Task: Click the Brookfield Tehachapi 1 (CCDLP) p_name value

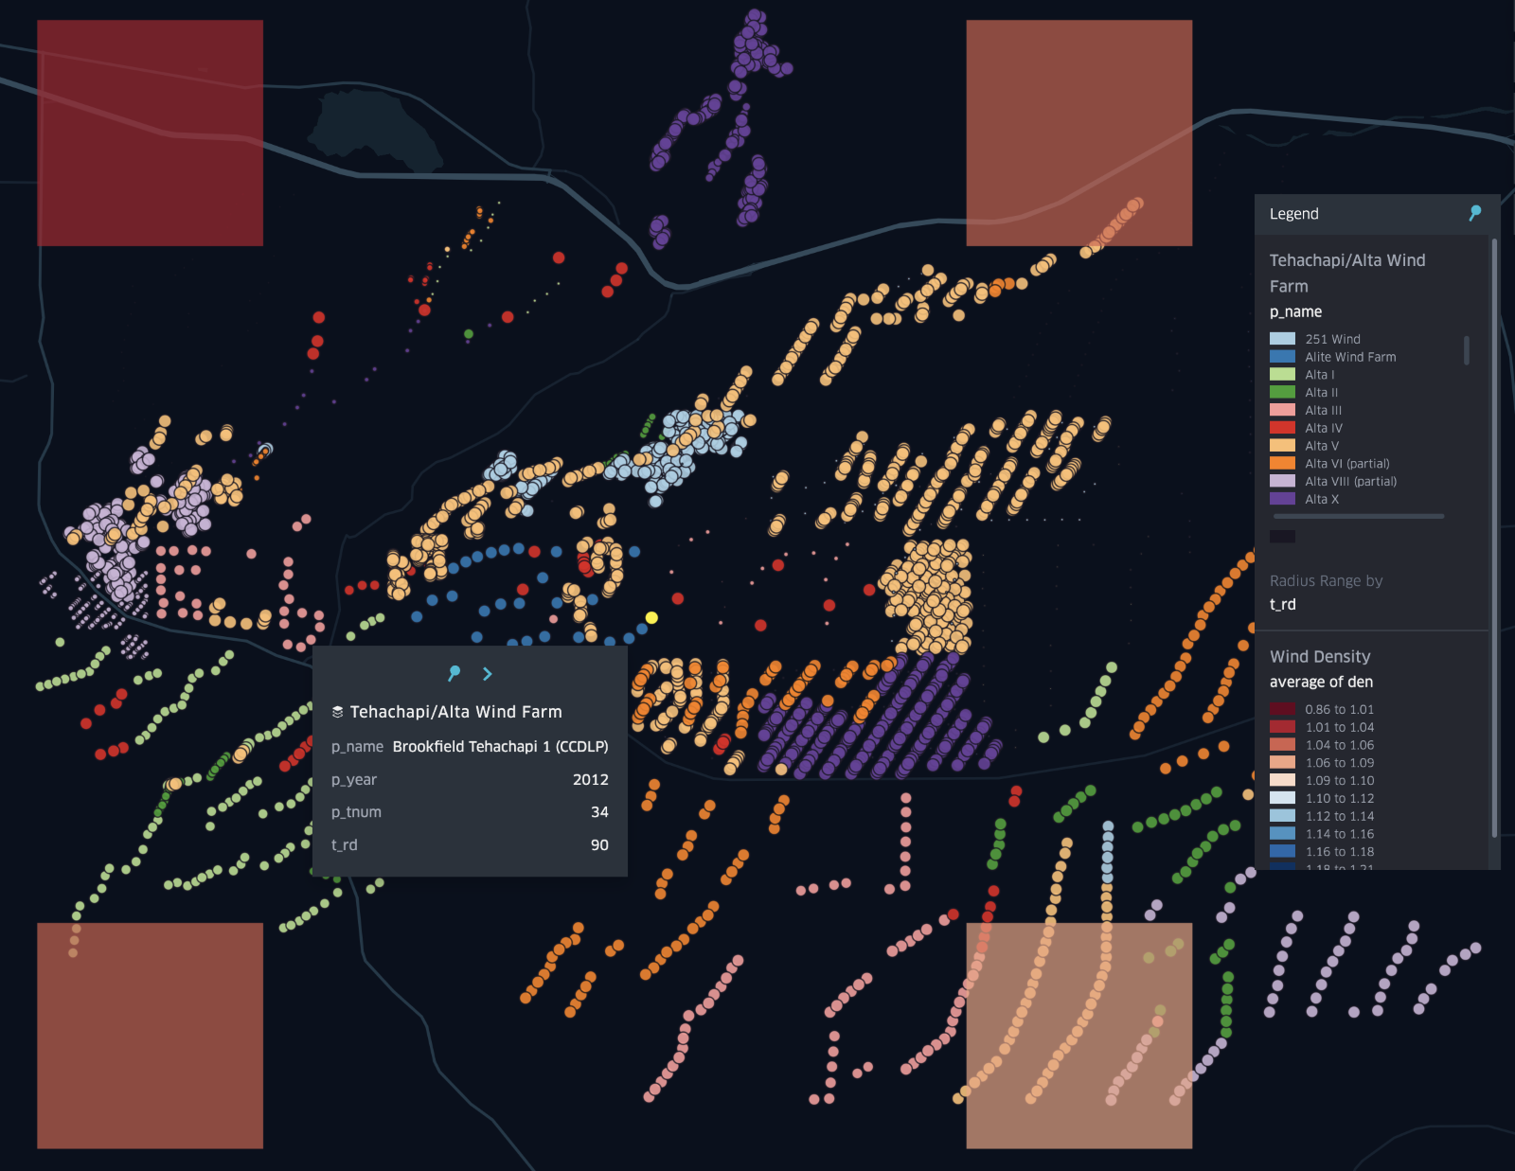Action: [x=500, y=747]
